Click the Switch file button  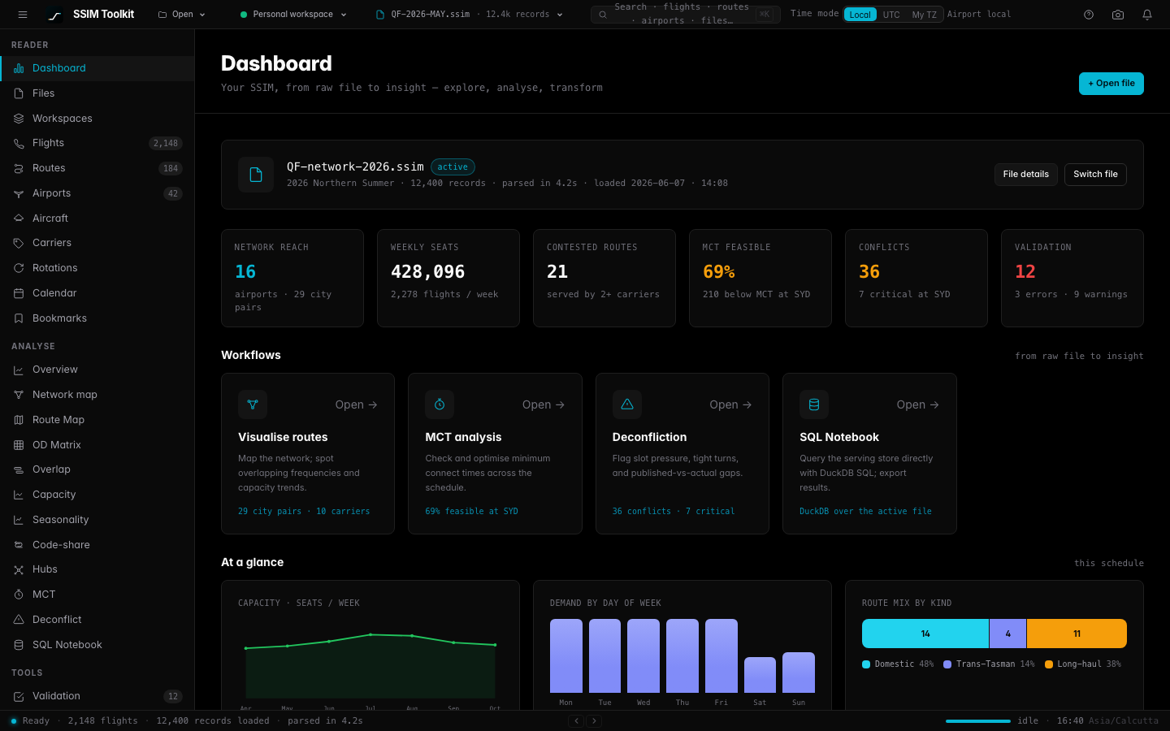(1095, 175)
